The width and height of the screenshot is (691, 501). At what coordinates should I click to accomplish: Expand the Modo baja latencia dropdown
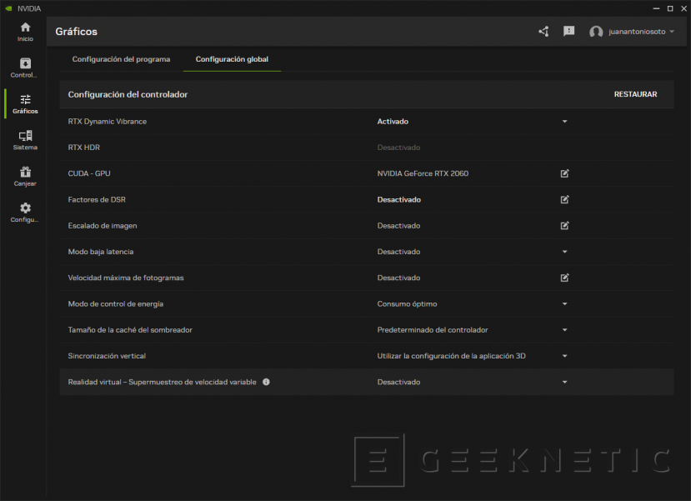click(564, 252)
